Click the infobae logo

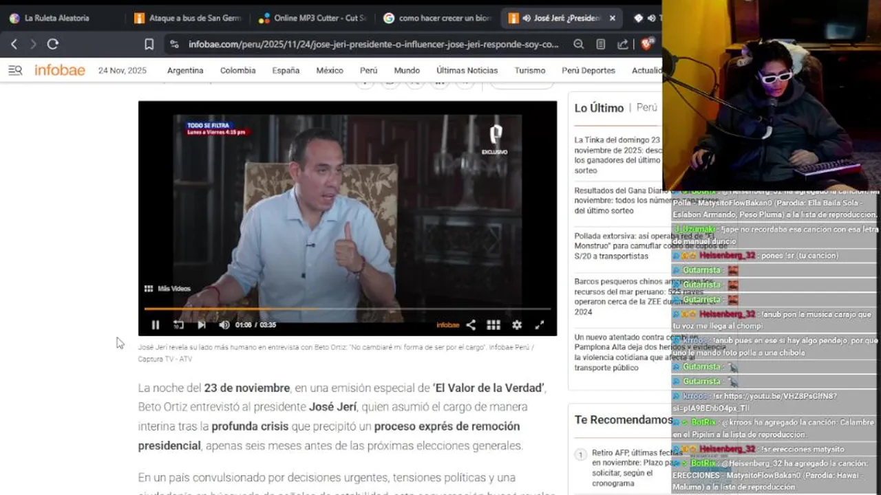tap(60, 70)
